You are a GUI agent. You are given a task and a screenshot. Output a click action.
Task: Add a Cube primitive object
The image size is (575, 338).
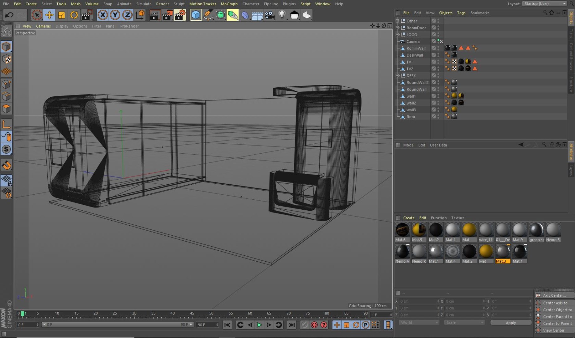tap(196, 15)
